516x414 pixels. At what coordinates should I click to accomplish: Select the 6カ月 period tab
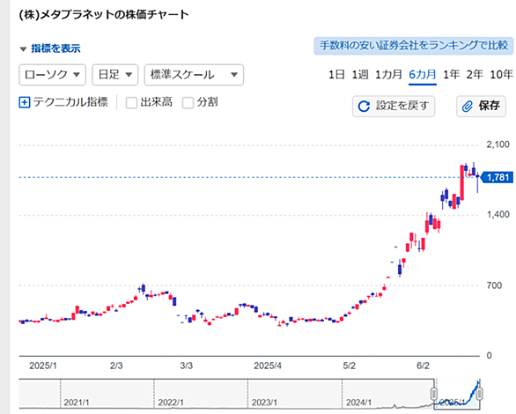tap(423, 75)
